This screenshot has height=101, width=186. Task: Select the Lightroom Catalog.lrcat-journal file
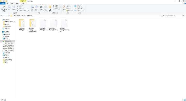click(x=64, y=25)
